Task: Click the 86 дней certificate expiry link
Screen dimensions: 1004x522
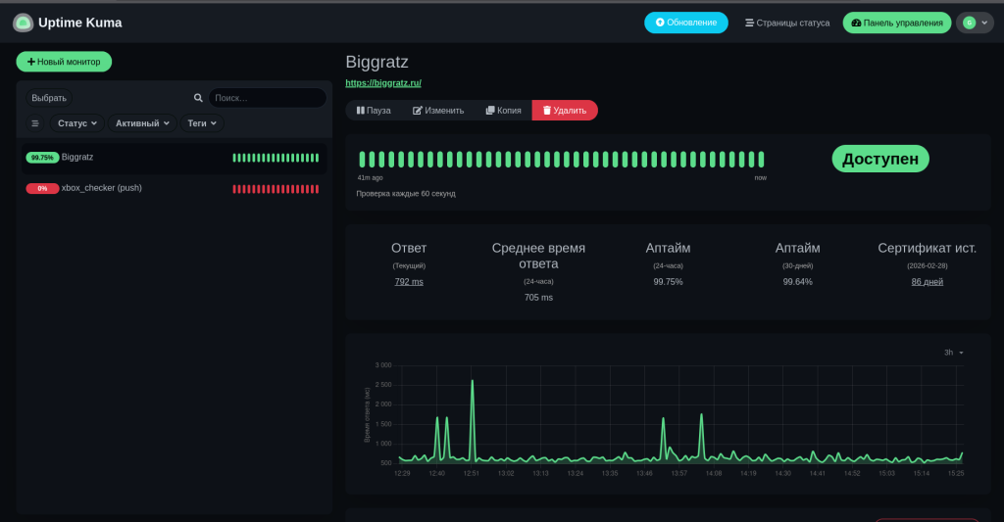Action: (x=927, y=282)
